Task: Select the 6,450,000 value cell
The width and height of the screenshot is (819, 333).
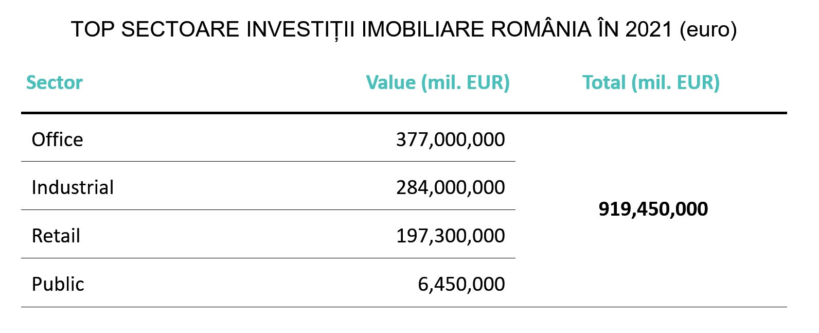Action: [461, 284]
